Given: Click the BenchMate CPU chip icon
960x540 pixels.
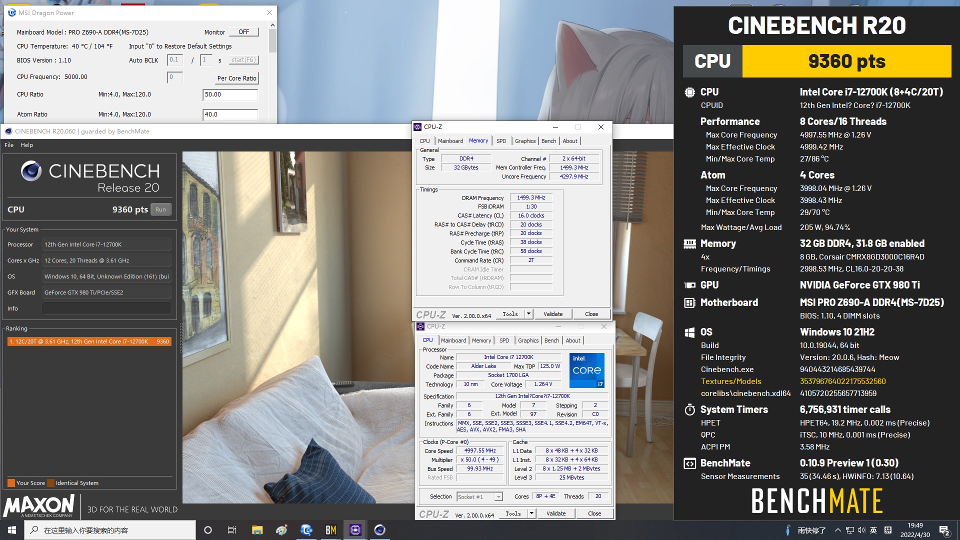Looking at the screenshot, I should coord(689,92).
